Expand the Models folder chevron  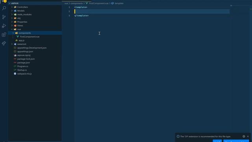pyautogui.click(x=12, y=11)
